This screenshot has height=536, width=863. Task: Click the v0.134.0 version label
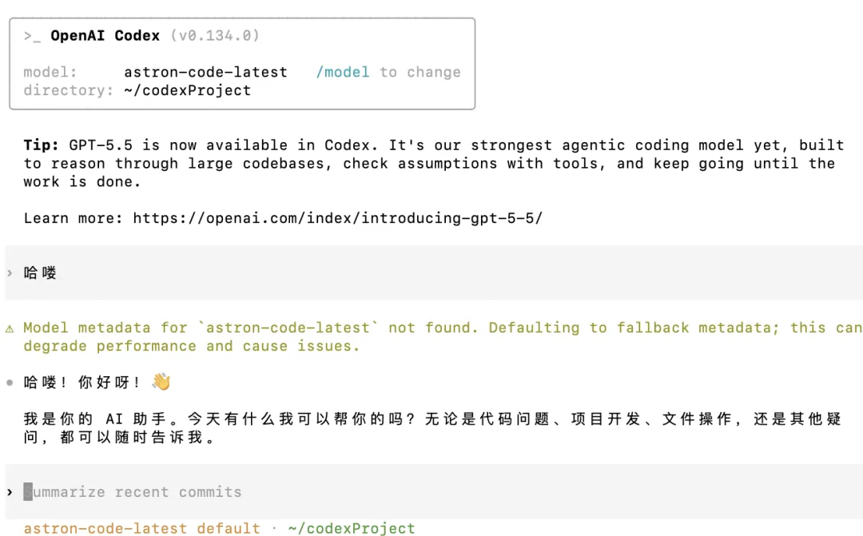pyautogui.click(x=215, y=36)
